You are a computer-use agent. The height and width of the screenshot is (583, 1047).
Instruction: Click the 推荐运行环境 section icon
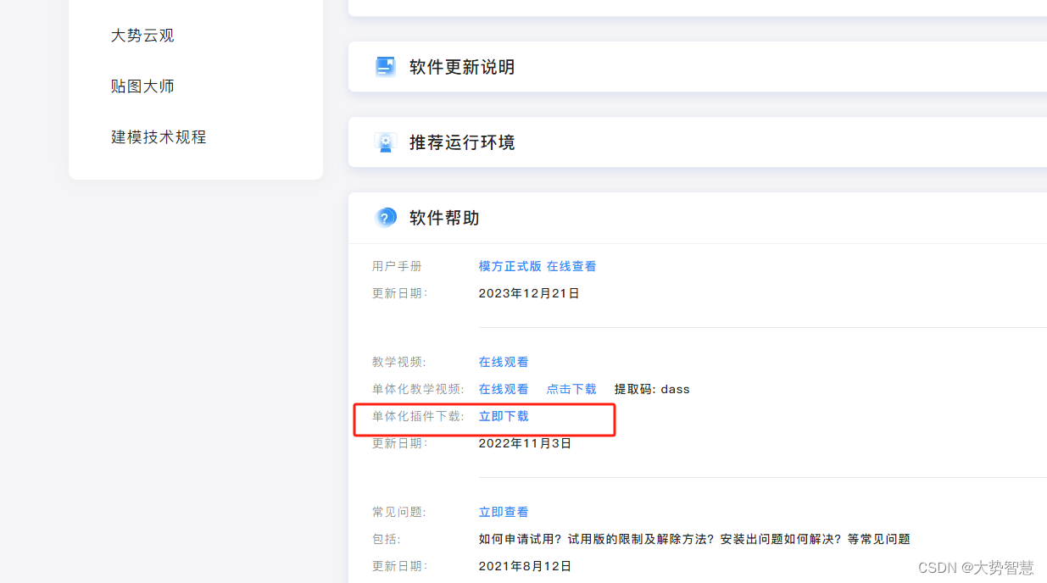click(x=386, y=142)
